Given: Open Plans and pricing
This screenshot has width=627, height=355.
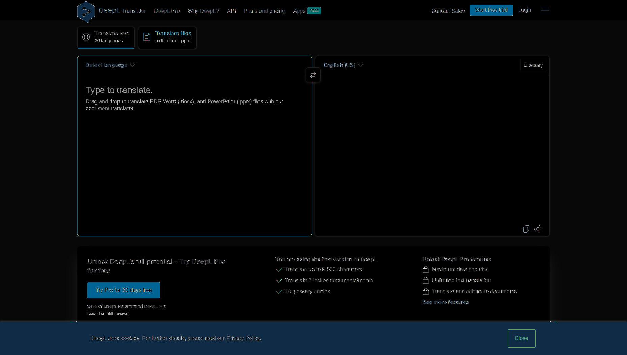Looking at the screenshot, I should (x=265, y=11).
